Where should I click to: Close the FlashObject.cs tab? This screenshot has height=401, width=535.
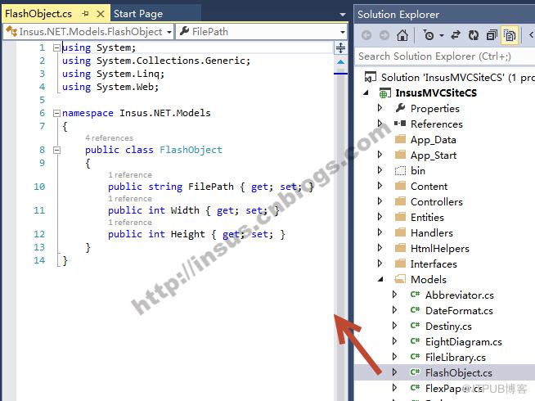pyautogui.click(x=101, y=14)
